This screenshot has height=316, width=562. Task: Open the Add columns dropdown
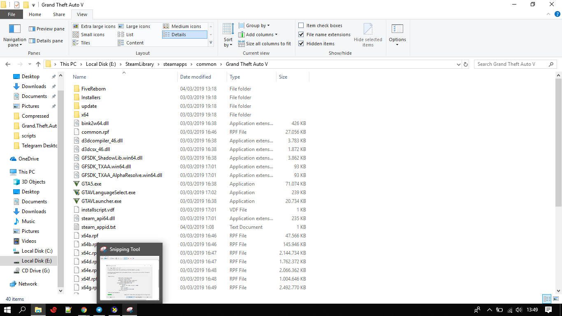pyautogui.click(x=258, y=35)
